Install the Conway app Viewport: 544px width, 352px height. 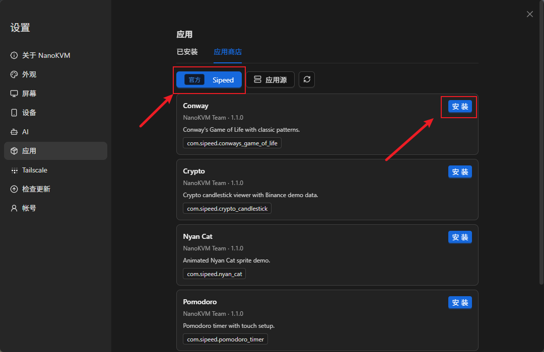coord(460,107)
